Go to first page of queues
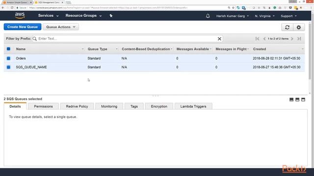314x176 pixels. [x=257, y=39]
